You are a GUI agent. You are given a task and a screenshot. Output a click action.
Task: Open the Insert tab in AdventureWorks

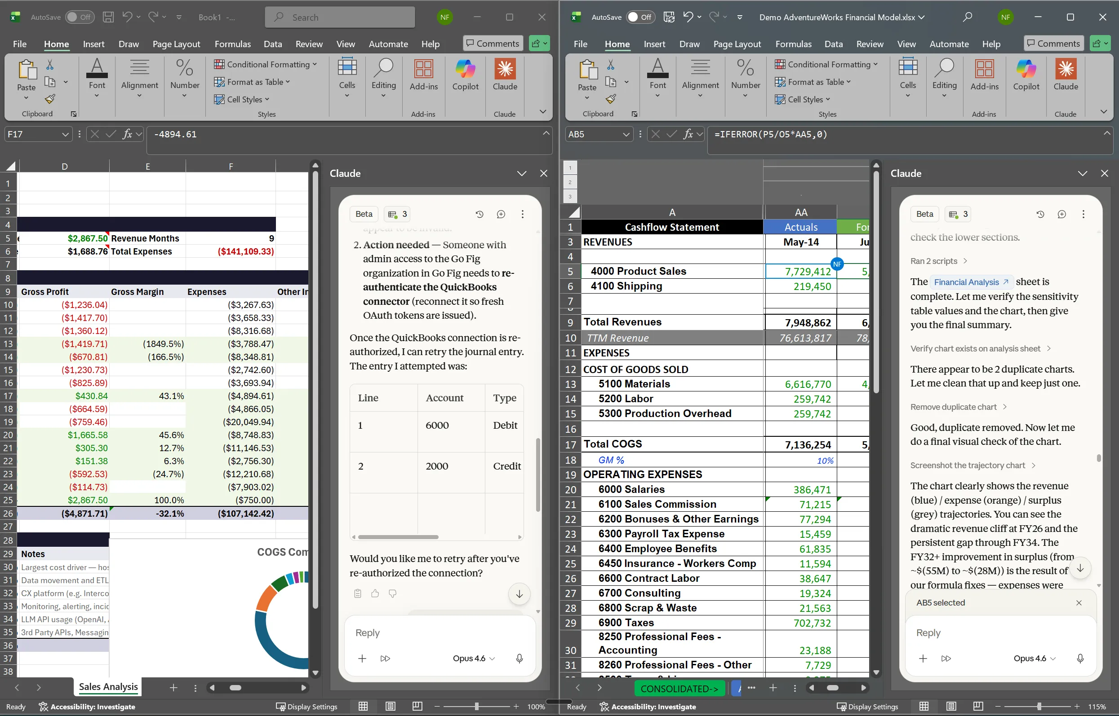tap(654, 44)
